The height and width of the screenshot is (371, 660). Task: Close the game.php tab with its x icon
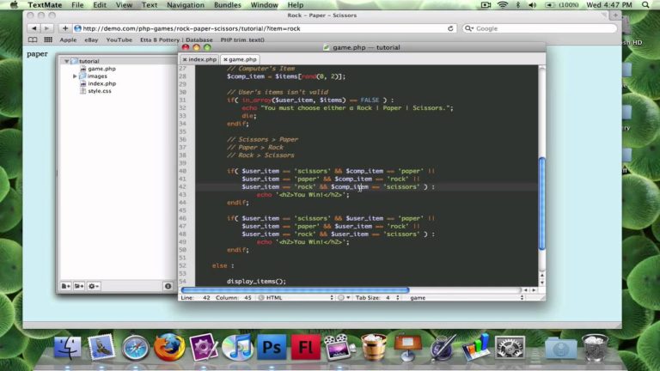[x=225, y=60]
